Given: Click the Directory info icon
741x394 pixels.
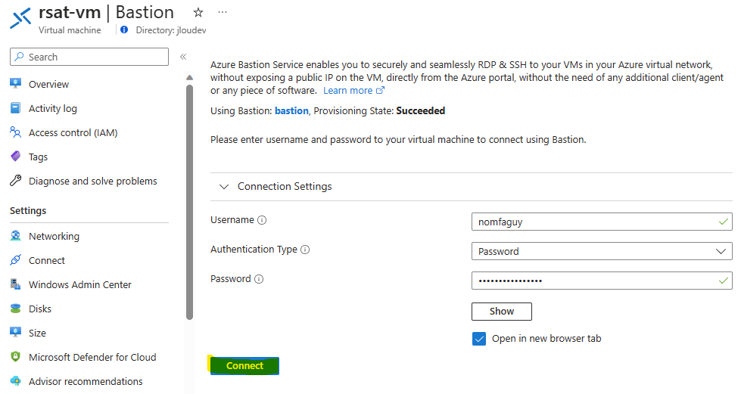Looking at the screenshot, I should pyautogui.click(x=124, y=29).
